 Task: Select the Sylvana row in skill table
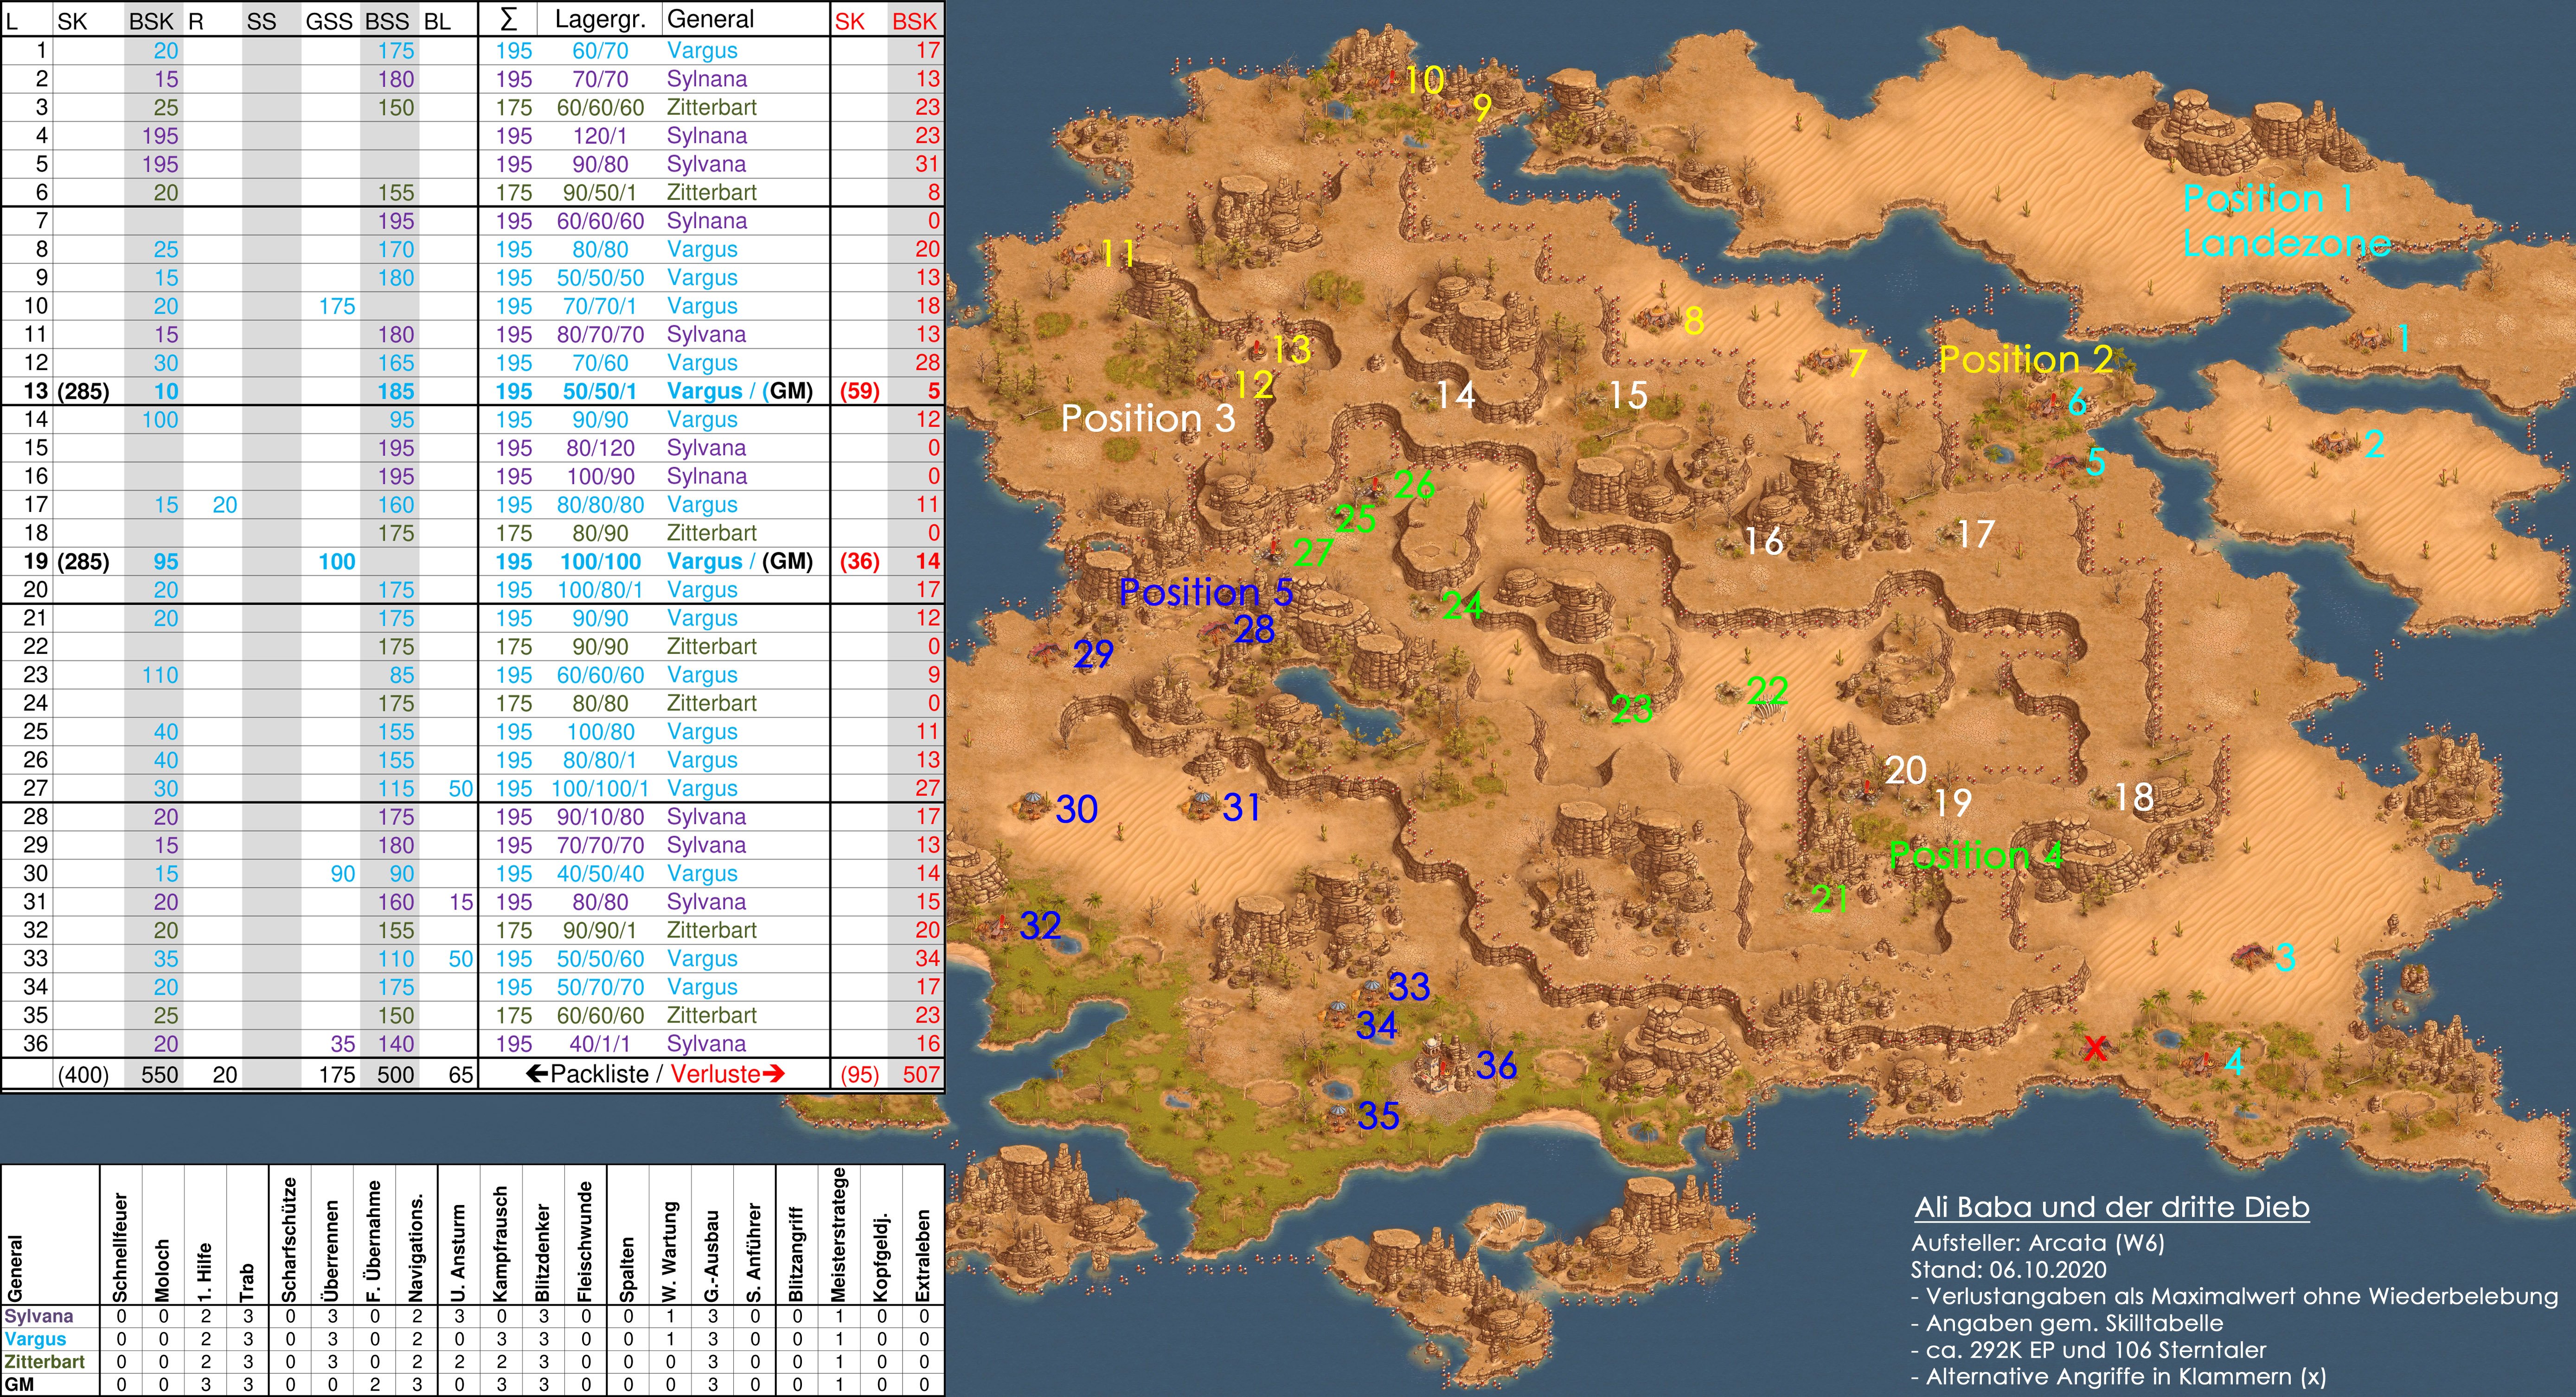(38, 1316)
